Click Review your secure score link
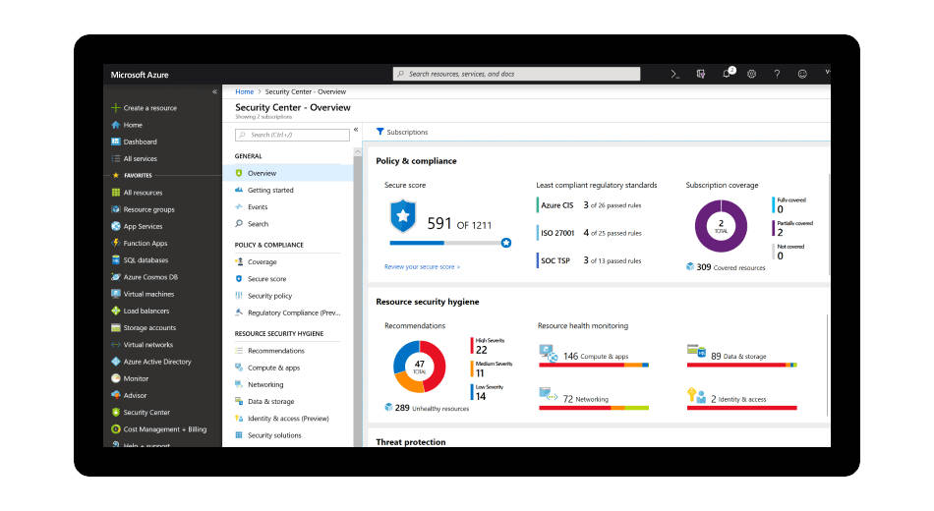The width and height of the screenshot is (934, 511). click(x=422, y=267)
